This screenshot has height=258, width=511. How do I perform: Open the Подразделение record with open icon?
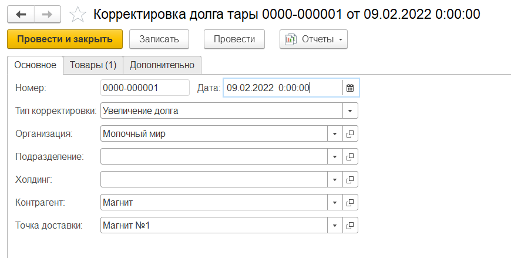[350, 156]
